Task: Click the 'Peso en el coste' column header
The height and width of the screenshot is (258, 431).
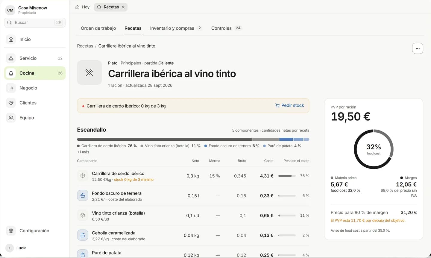Action: tap(296, 161)
